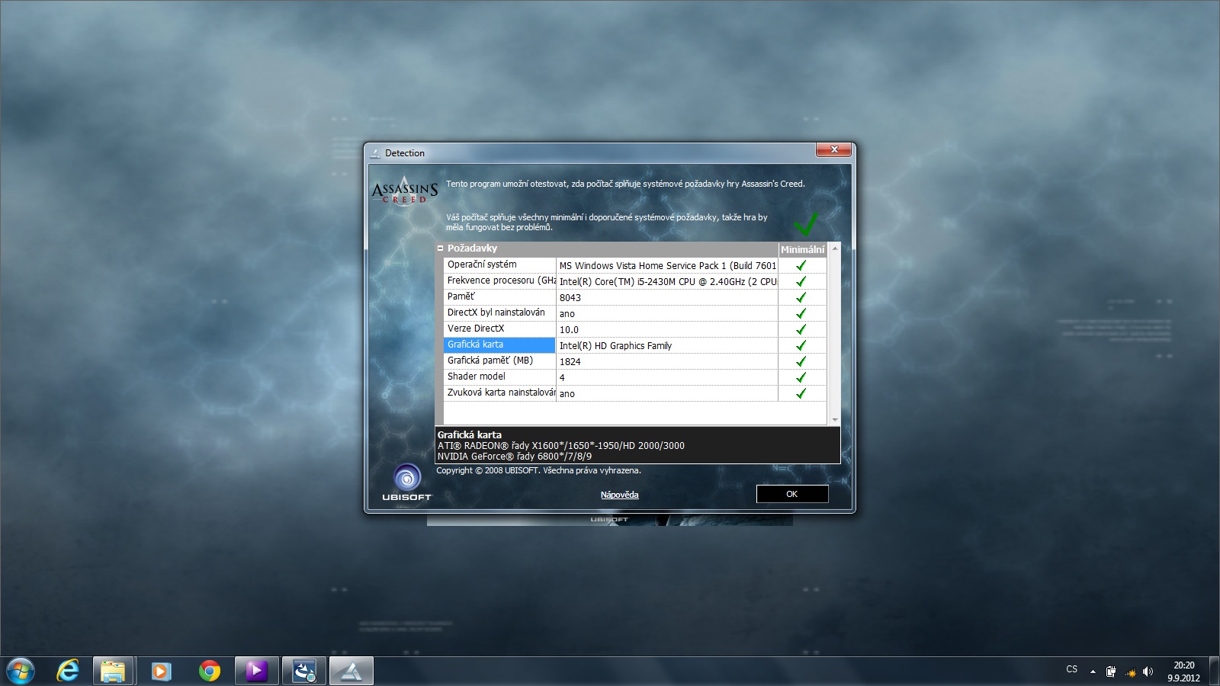The image size is (1220, 686).
Task: Collapse the Požadavky section
Action: coord(440,248)
